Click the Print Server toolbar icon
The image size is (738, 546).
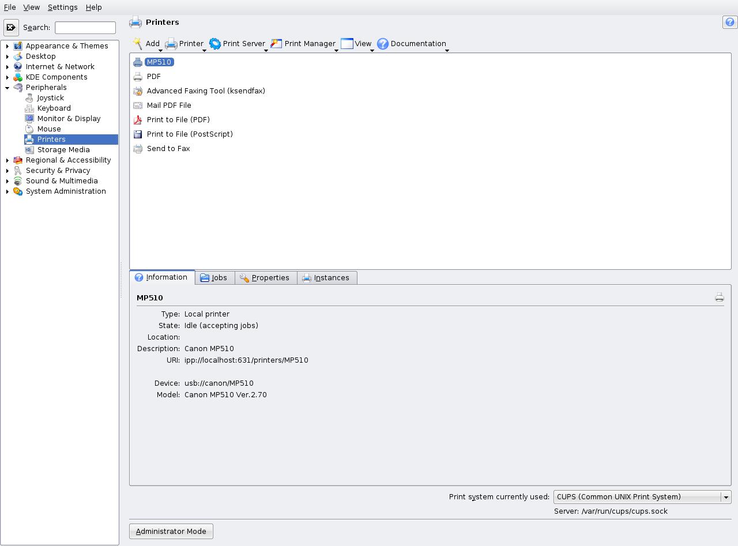[215, 44]
